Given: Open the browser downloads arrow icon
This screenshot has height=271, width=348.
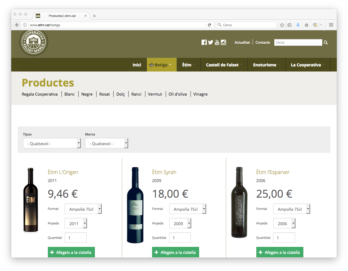Looking at the screenshot, I should coord(298,25).
